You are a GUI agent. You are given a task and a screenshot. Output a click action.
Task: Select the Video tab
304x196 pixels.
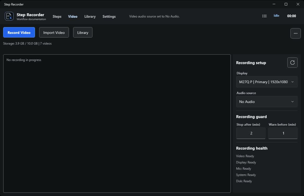point(73,16)
